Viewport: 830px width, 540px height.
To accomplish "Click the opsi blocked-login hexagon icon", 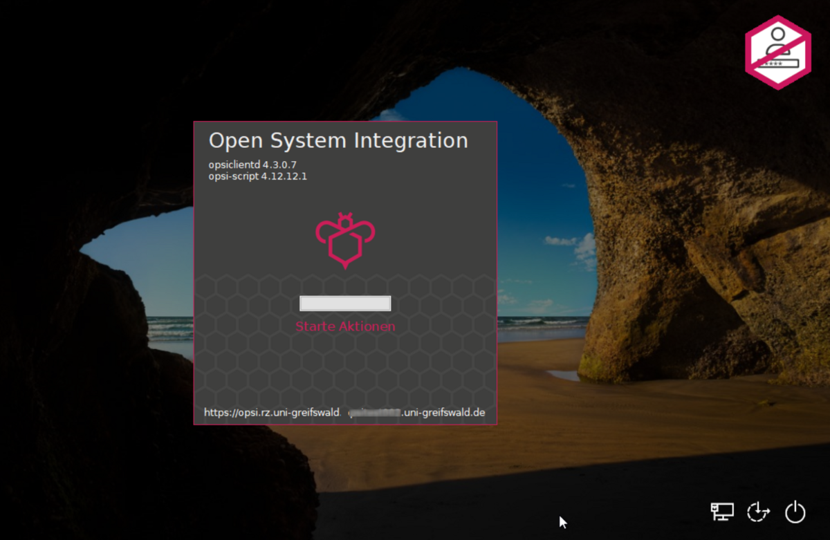I will coord(777,53).
